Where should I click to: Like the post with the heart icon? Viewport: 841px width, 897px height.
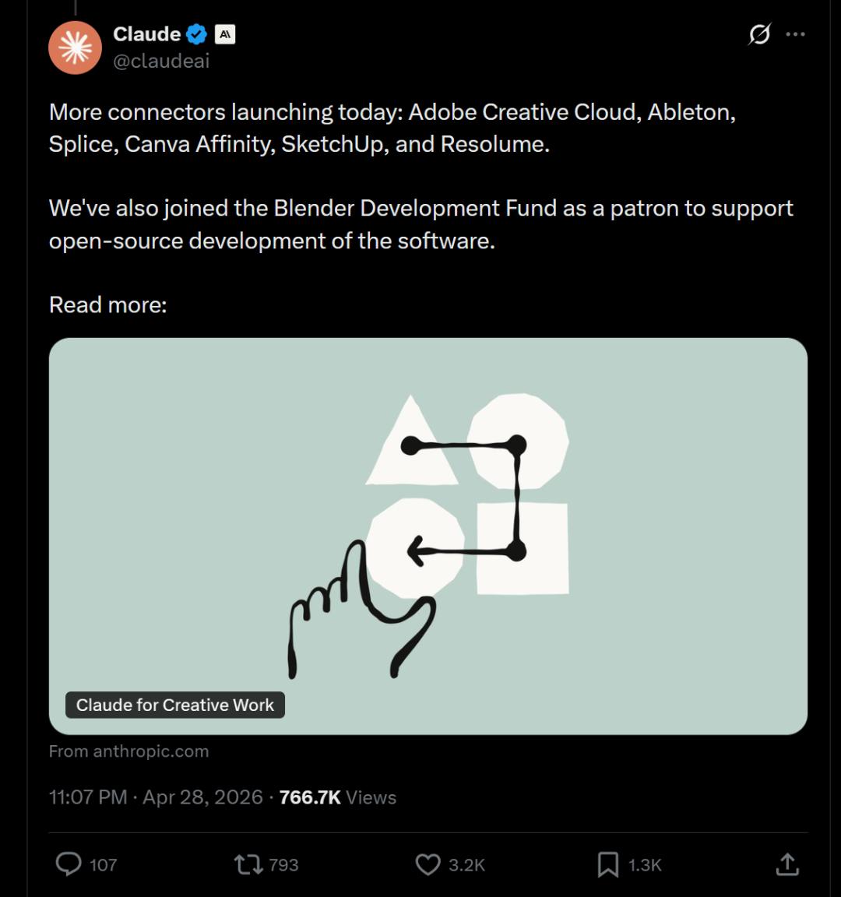point(428,864)
